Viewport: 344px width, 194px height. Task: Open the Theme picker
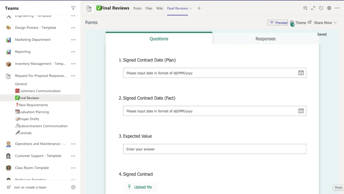coord(298,23)
